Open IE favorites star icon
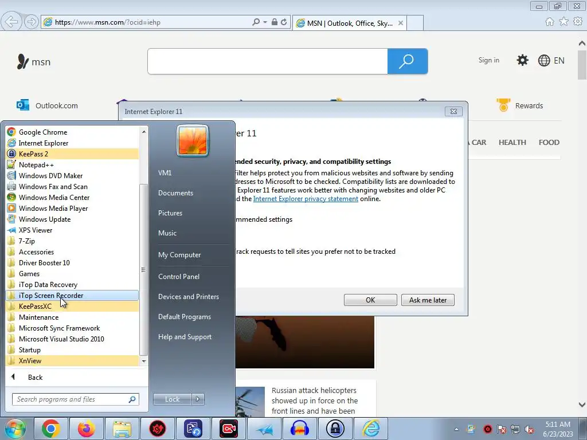This screenshot has height=440, width=587. click(563, 22)
